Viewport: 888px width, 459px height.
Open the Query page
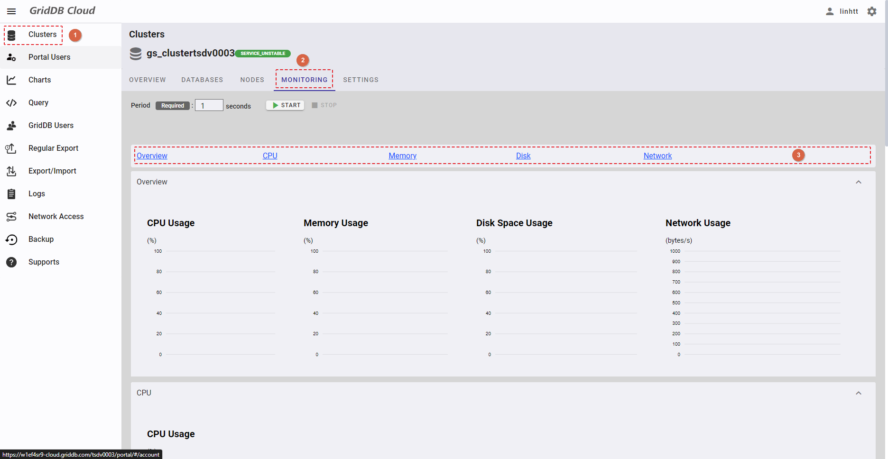38,103
